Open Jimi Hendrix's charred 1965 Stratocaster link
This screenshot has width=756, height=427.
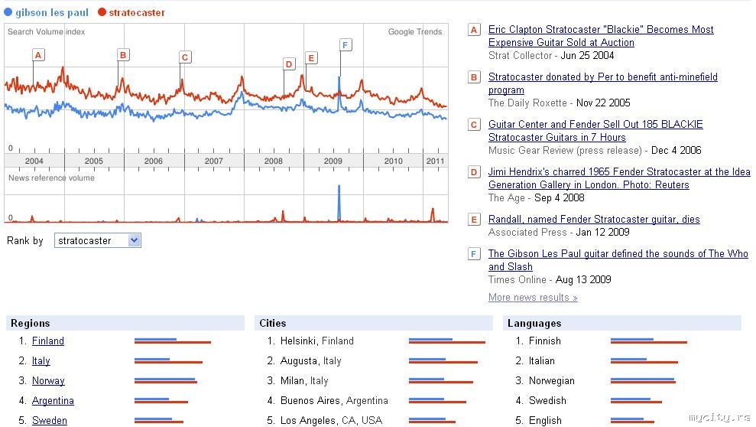click(x=619, y=178)
